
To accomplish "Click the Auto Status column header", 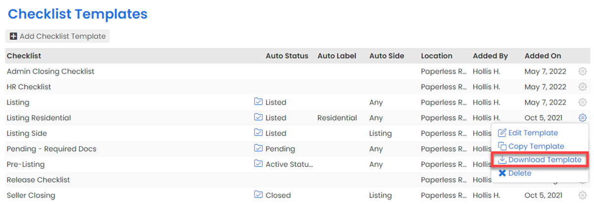I will click(x=287, y=56).
